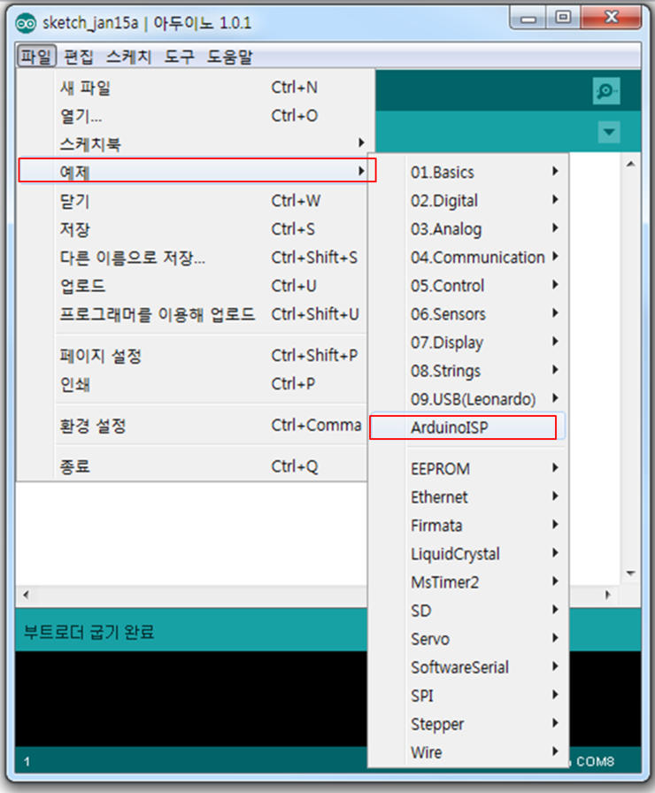Open the 도구 menu
The width and height of the screenshot is (655, 793).
tap(179, 57)
